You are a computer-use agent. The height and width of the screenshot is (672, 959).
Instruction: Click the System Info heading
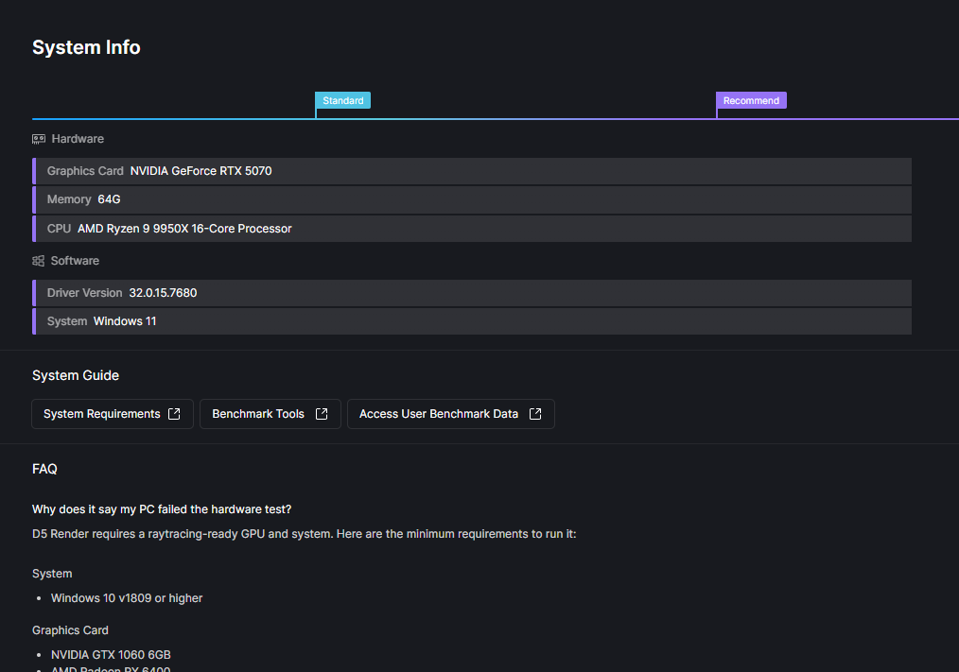click(86, 47)
